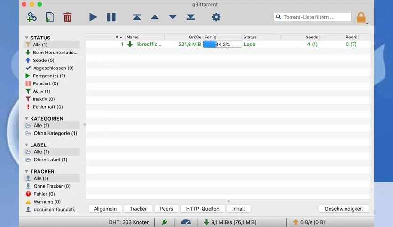This screenshot has width=393, height=227.
Task: Select Ohne Label (1) filter
Action: pos(51,159)
